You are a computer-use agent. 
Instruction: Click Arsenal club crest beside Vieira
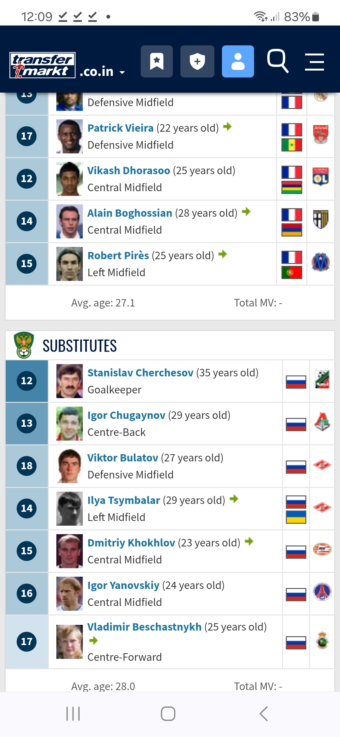click(321, 134)
